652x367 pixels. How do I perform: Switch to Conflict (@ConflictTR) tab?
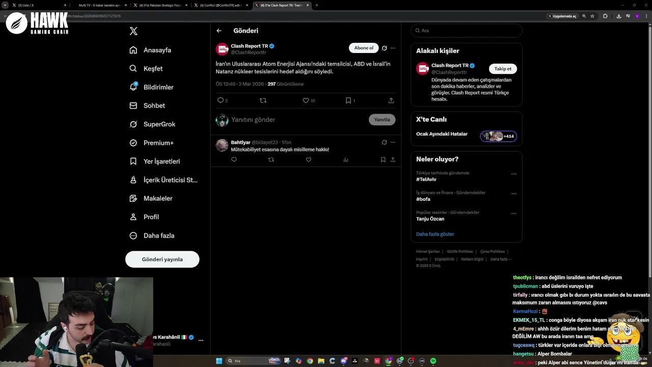click(222, 5)
